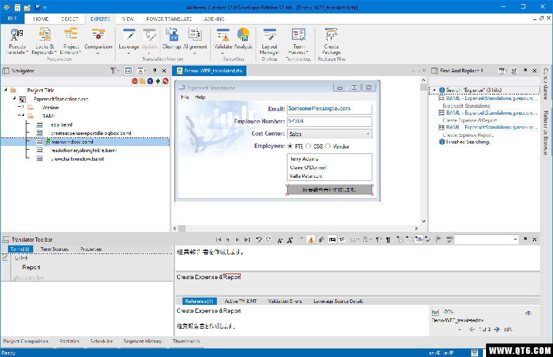Select Claire O'Donnell in employee list
Screen dimensions: 553x357
(x=308, y=167)
